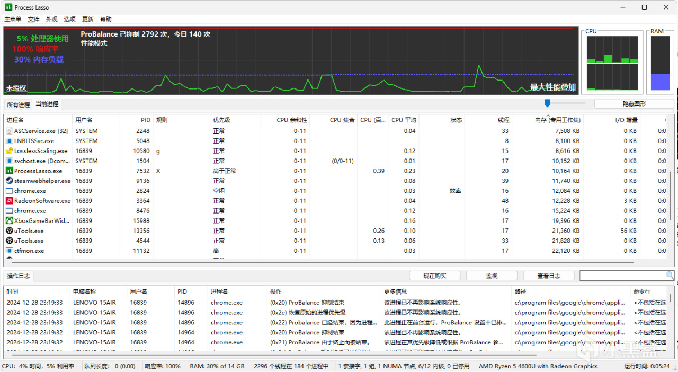Open the 主菜单 menu
Screen dimensions: 678x372
coord(13,19)
